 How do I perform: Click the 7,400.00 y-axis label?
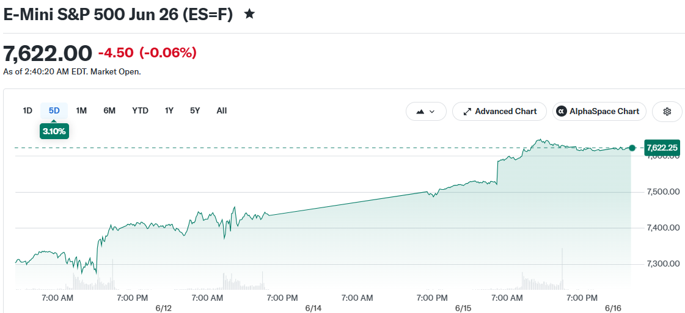(x=662, y=228)
